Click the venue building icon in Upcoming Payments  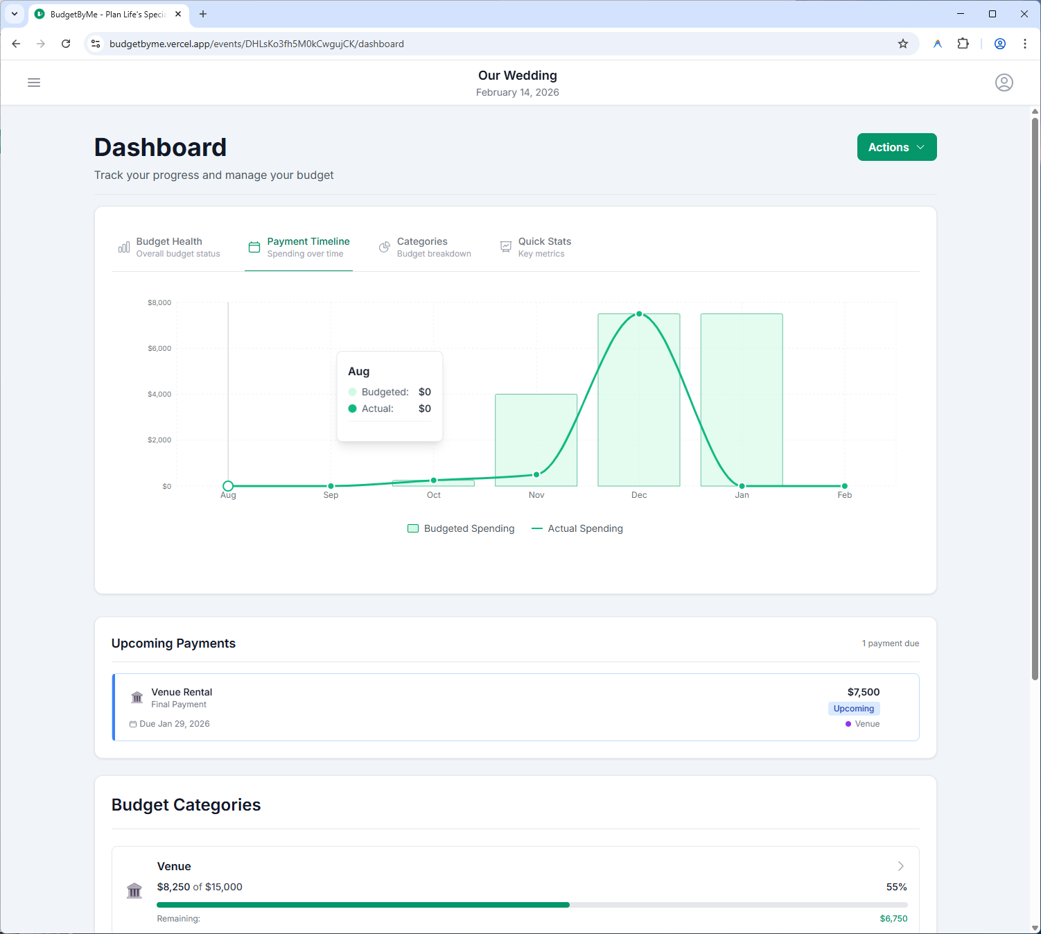(x=137, y=698)
